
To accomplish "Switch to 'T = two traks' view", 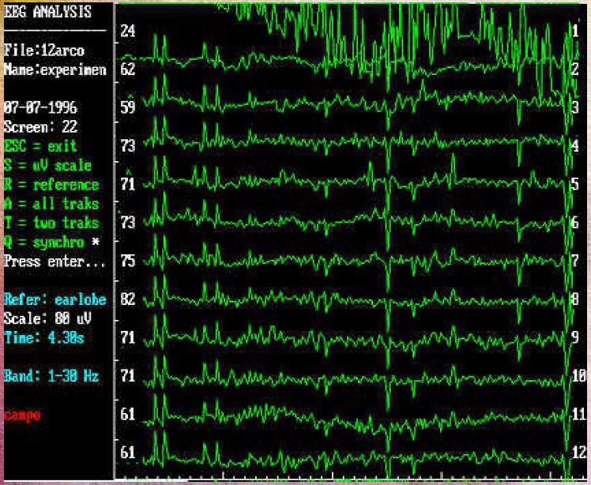I will 51,223.
